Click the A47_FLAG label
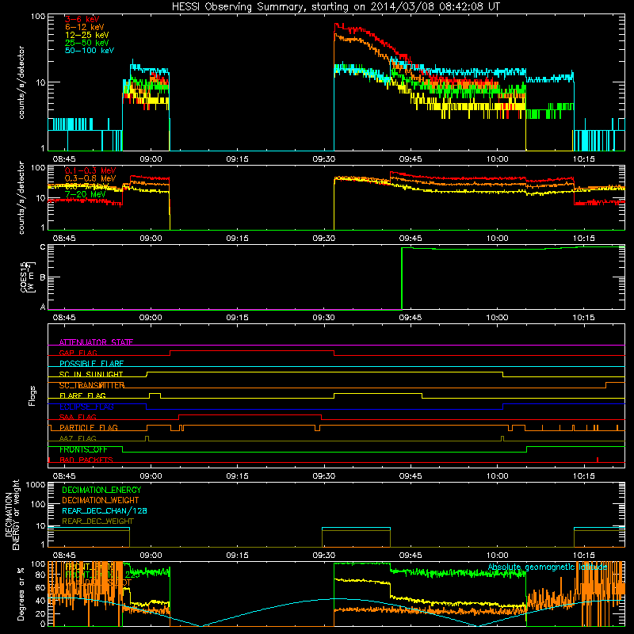The width and height of the screenshot is (634, 634). point(78,438)
